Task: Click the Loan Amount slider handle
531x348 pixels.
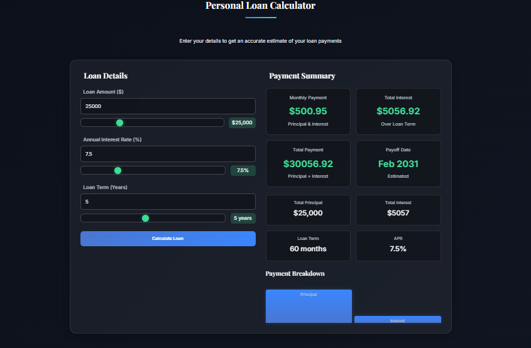Action: (119, 123)
